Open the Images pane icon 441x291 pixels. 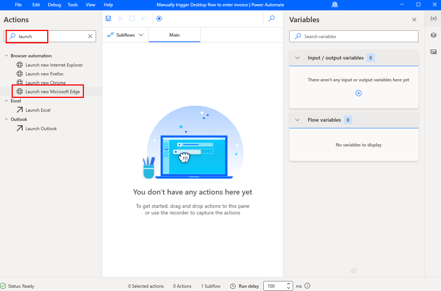coord(434,52)
